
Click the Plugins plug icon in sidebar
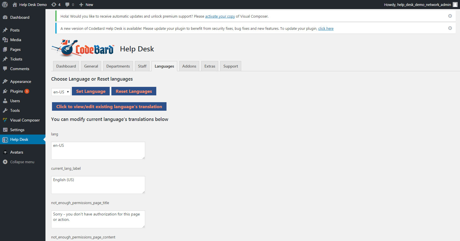click(5, 91)
